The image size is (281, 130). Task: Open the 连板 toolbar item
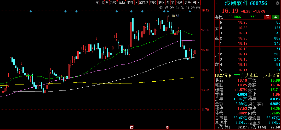point(122,2)
